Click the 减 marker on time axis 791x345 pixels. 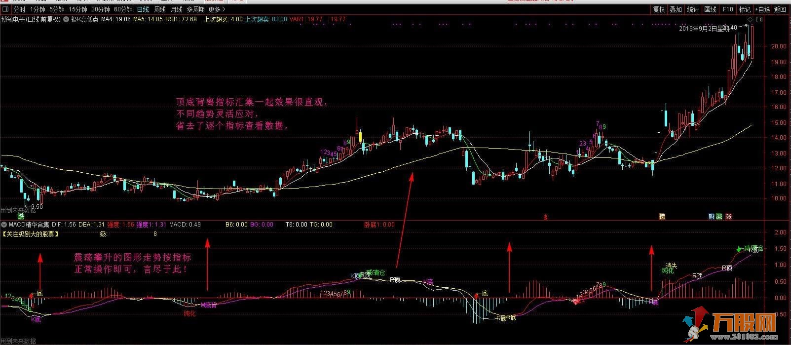click(719, 216)
